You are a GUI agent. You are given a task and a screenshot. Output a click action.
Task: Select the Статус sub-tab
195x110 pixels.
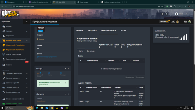(81, 51)
